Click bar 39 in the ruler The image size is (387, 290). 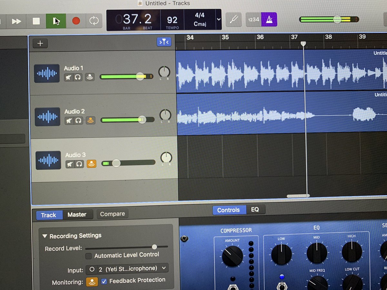click(362, 37)
